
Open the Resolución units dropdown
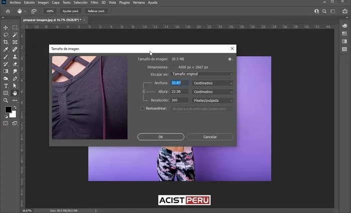212,100
